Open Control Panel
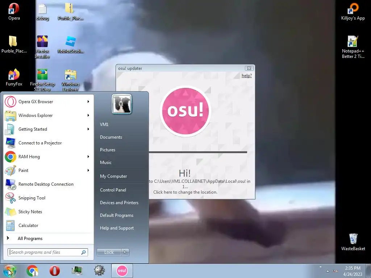Screen dimensions: 371x278 113,190
